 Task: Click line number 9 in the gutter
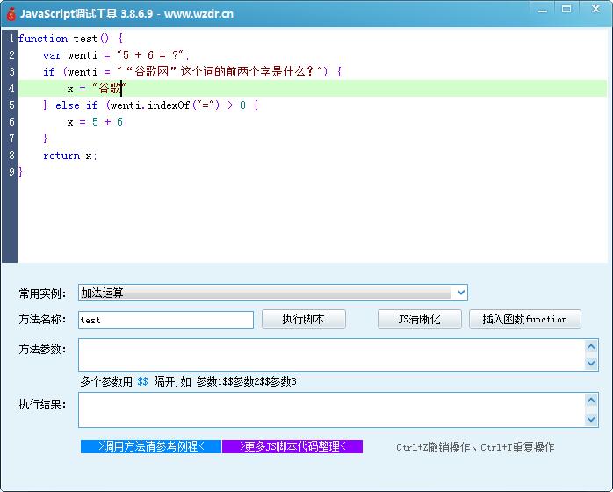[11, 172]
